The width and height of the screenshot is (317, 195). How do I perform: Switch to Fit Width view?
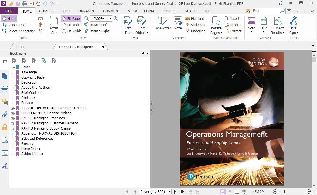click(72, 25)
